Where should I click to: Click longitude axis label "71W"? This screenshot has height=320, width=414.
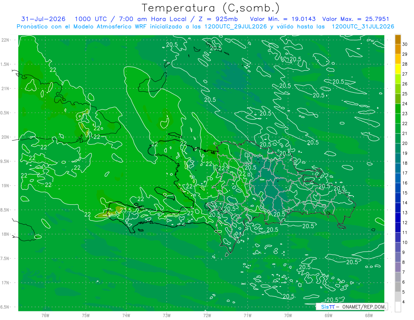click(247, 315)
